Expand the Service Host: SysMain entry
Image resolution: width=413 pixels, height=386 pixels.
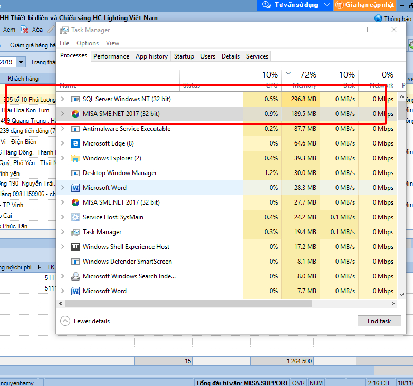click(63, 217)
